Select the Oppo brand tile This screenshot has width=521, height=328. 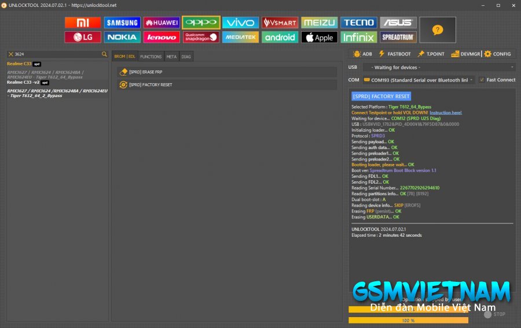tap(201, 23)
